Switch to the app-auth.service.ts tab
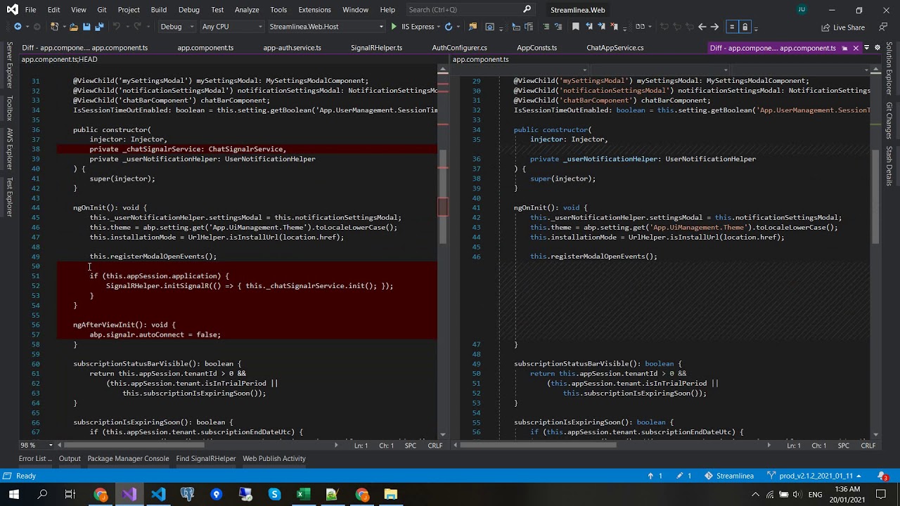The width and height of the screenshot is (900, 506). (x=292, y=48)
